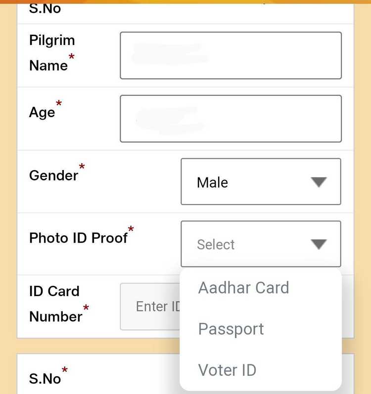Open the Photo ID Proof dropdown
Screen dimensions: 371x394
(261, 244)
